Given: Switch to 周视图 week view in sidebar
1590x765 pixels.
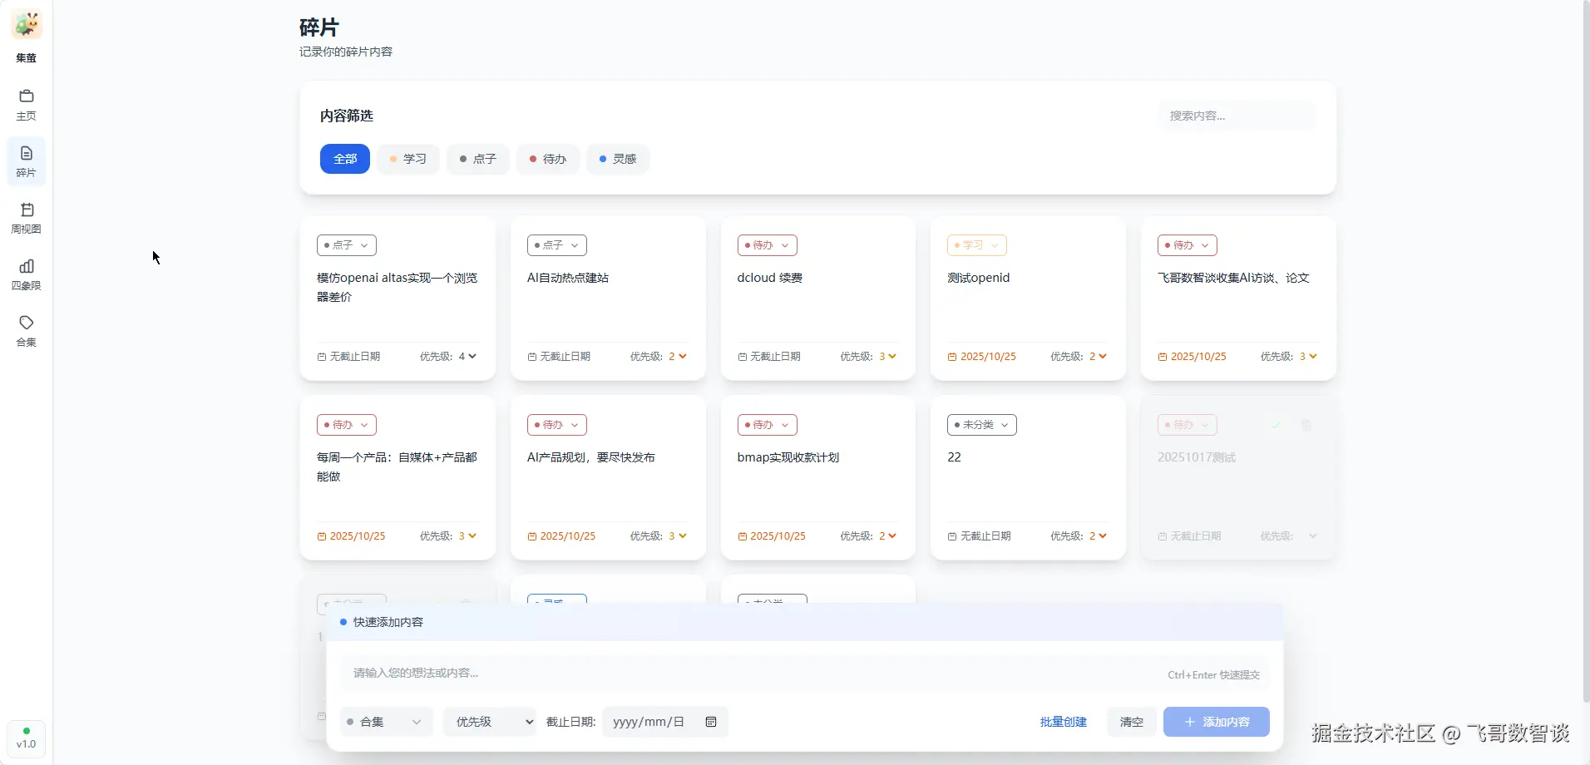Looking at the screenshot, I should click(27, 218).
